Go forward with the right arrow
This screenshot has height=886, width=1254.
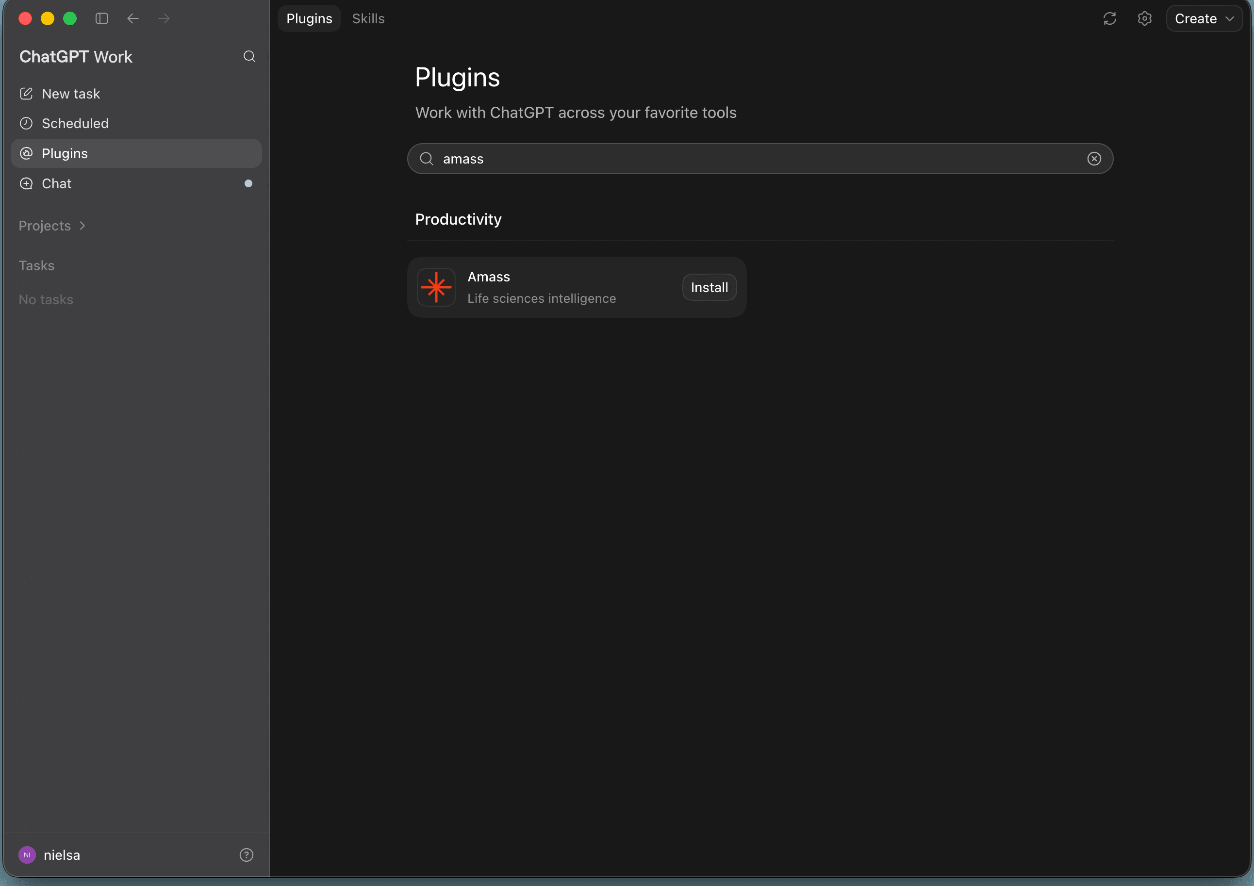tap(164, 18)
